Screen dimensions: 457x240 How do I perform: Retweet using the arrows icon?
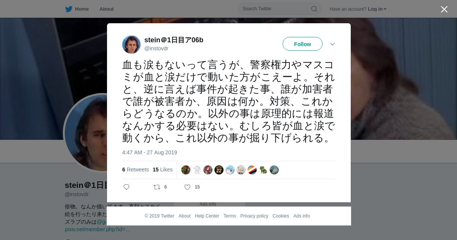tap(157, 187)
